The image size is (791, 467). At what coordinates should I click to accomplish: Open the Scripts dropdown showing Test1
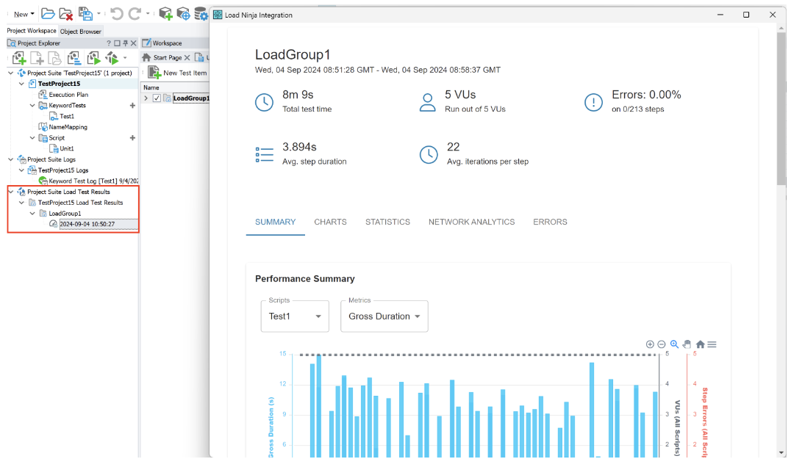295,316
